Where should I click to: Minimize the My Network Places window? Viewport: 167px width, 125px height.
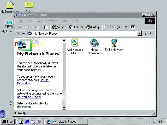click(144, 15)
